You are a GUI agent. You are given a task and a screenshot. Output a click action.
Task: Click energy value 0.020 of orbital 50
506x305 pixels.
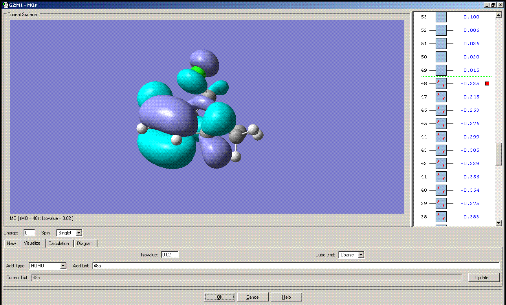coord(471,57)
